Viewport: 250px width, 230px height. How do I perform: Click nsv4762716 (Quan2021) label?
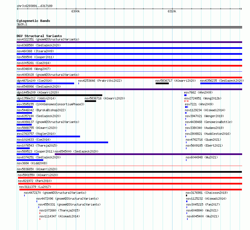[x=203, y=140]
